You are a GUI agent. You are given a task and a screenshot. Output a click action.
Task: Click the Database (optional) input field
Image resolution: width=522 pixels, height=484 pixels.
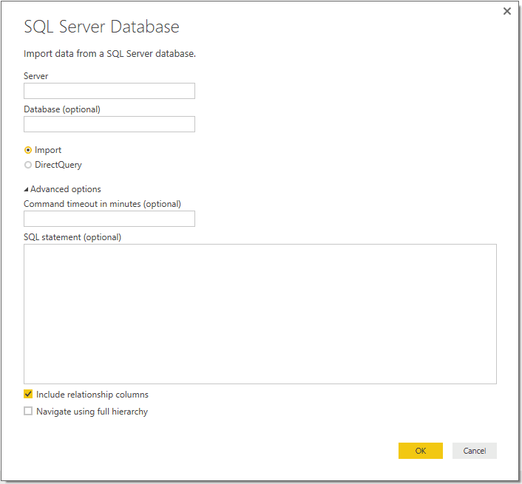pos(109,124)
